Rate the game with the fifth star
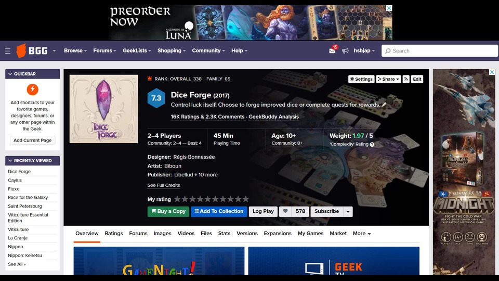499x281 pixels. (x=208, y=199)
